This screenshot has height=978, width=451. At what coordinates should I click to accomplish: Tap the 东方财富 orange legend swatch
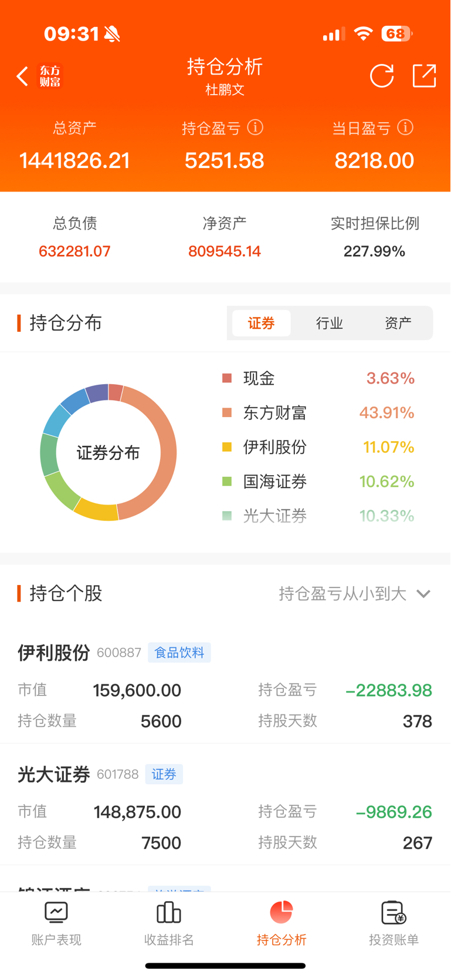228,413
